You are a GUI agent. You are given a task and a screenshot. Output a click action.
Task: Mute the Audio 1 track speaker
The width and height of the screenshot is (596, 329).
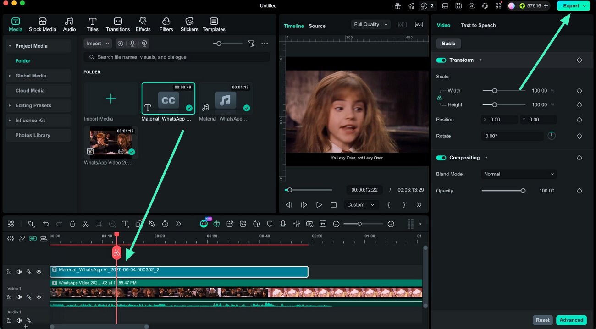pos(19,321)
